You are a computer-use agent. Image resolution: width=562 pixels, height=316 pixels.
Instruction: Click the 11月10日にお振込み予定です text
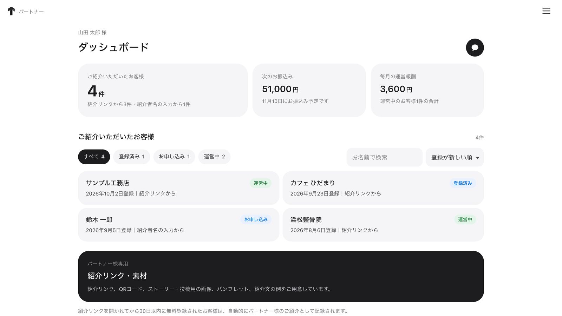[295, 101]
